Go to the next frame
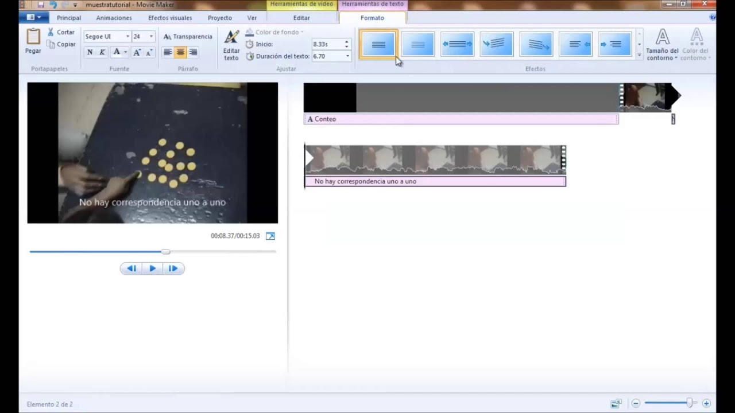The height and width of the screenshot is (413, 735). 173,268
